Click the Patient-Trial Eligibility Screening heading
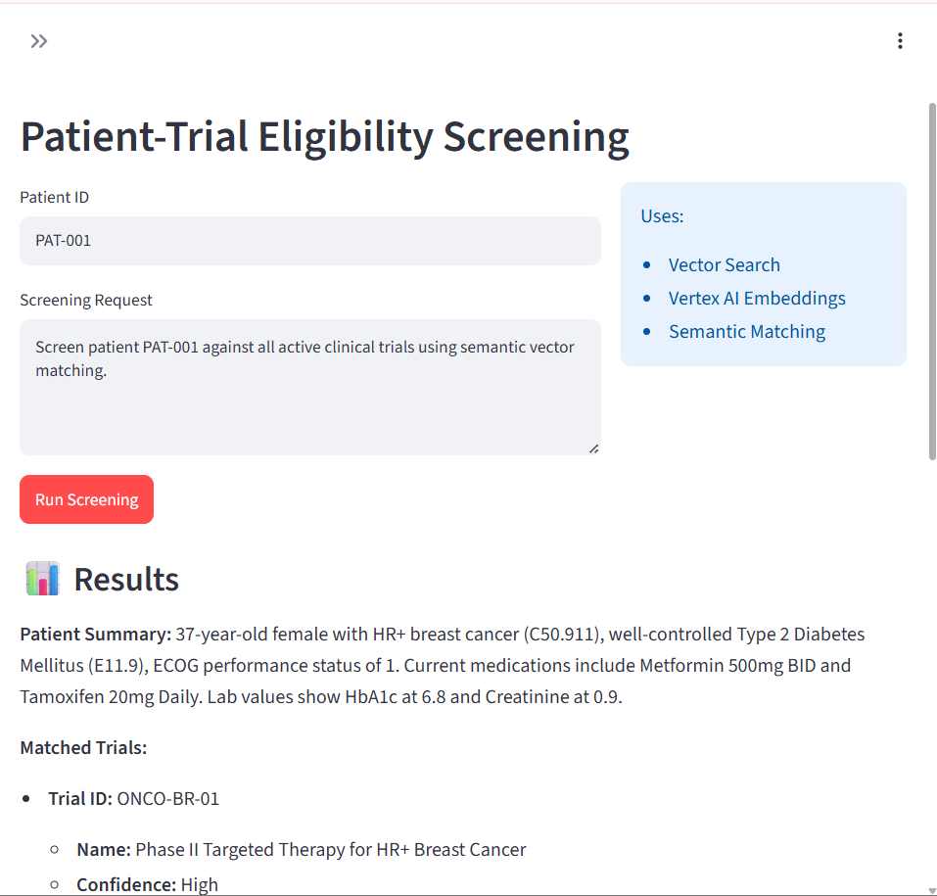This screenshot has width=937, height=896. point(324,137)
